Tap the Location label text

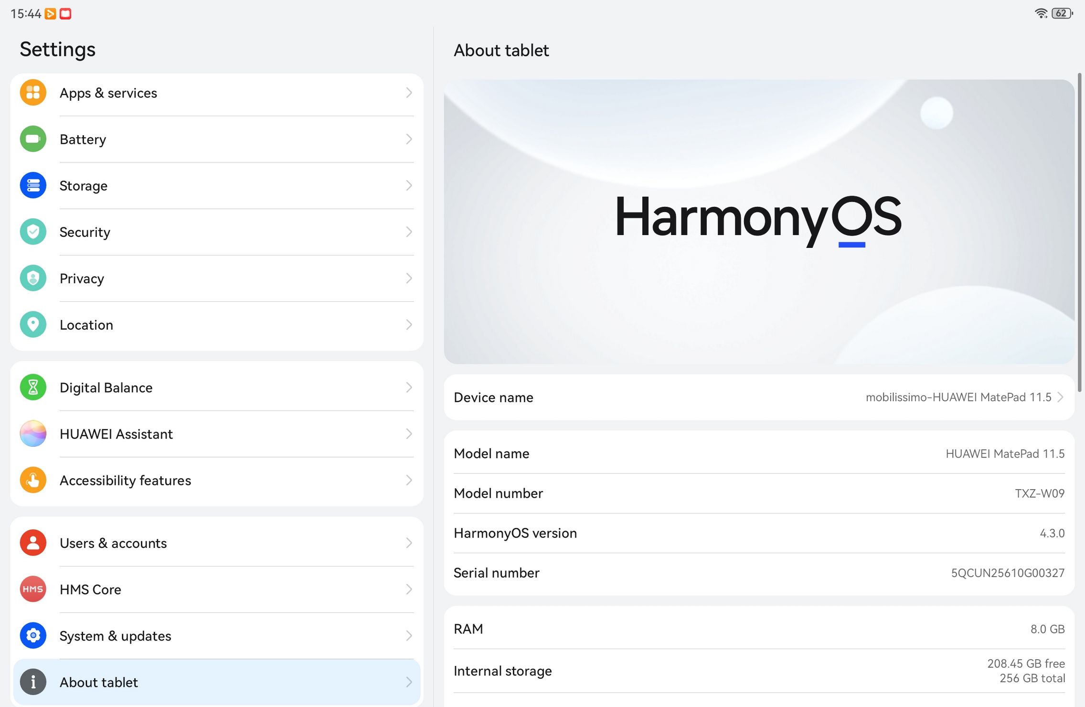86,324
